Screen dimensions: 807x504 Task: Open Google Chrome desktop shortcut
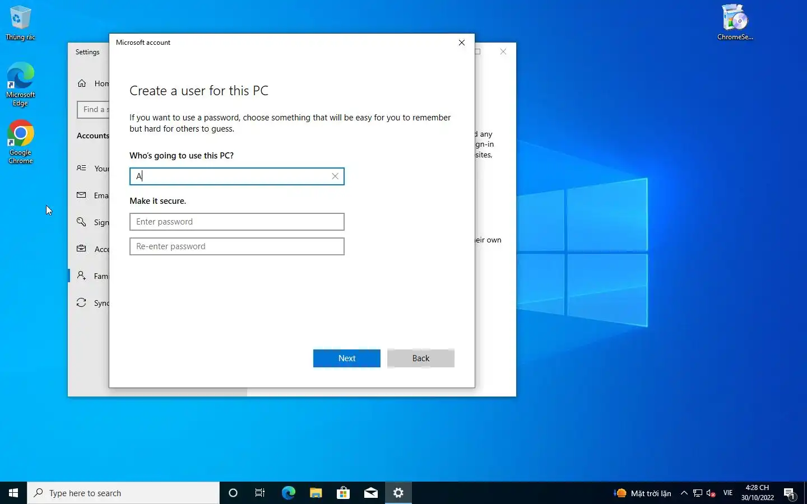(x=20, y=142)
